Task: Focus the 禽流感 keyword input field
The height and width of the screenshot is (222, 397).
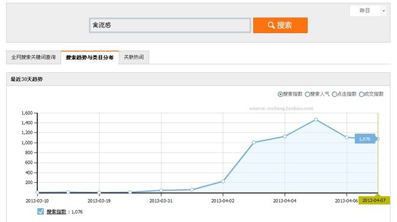Action: (170, 25)
